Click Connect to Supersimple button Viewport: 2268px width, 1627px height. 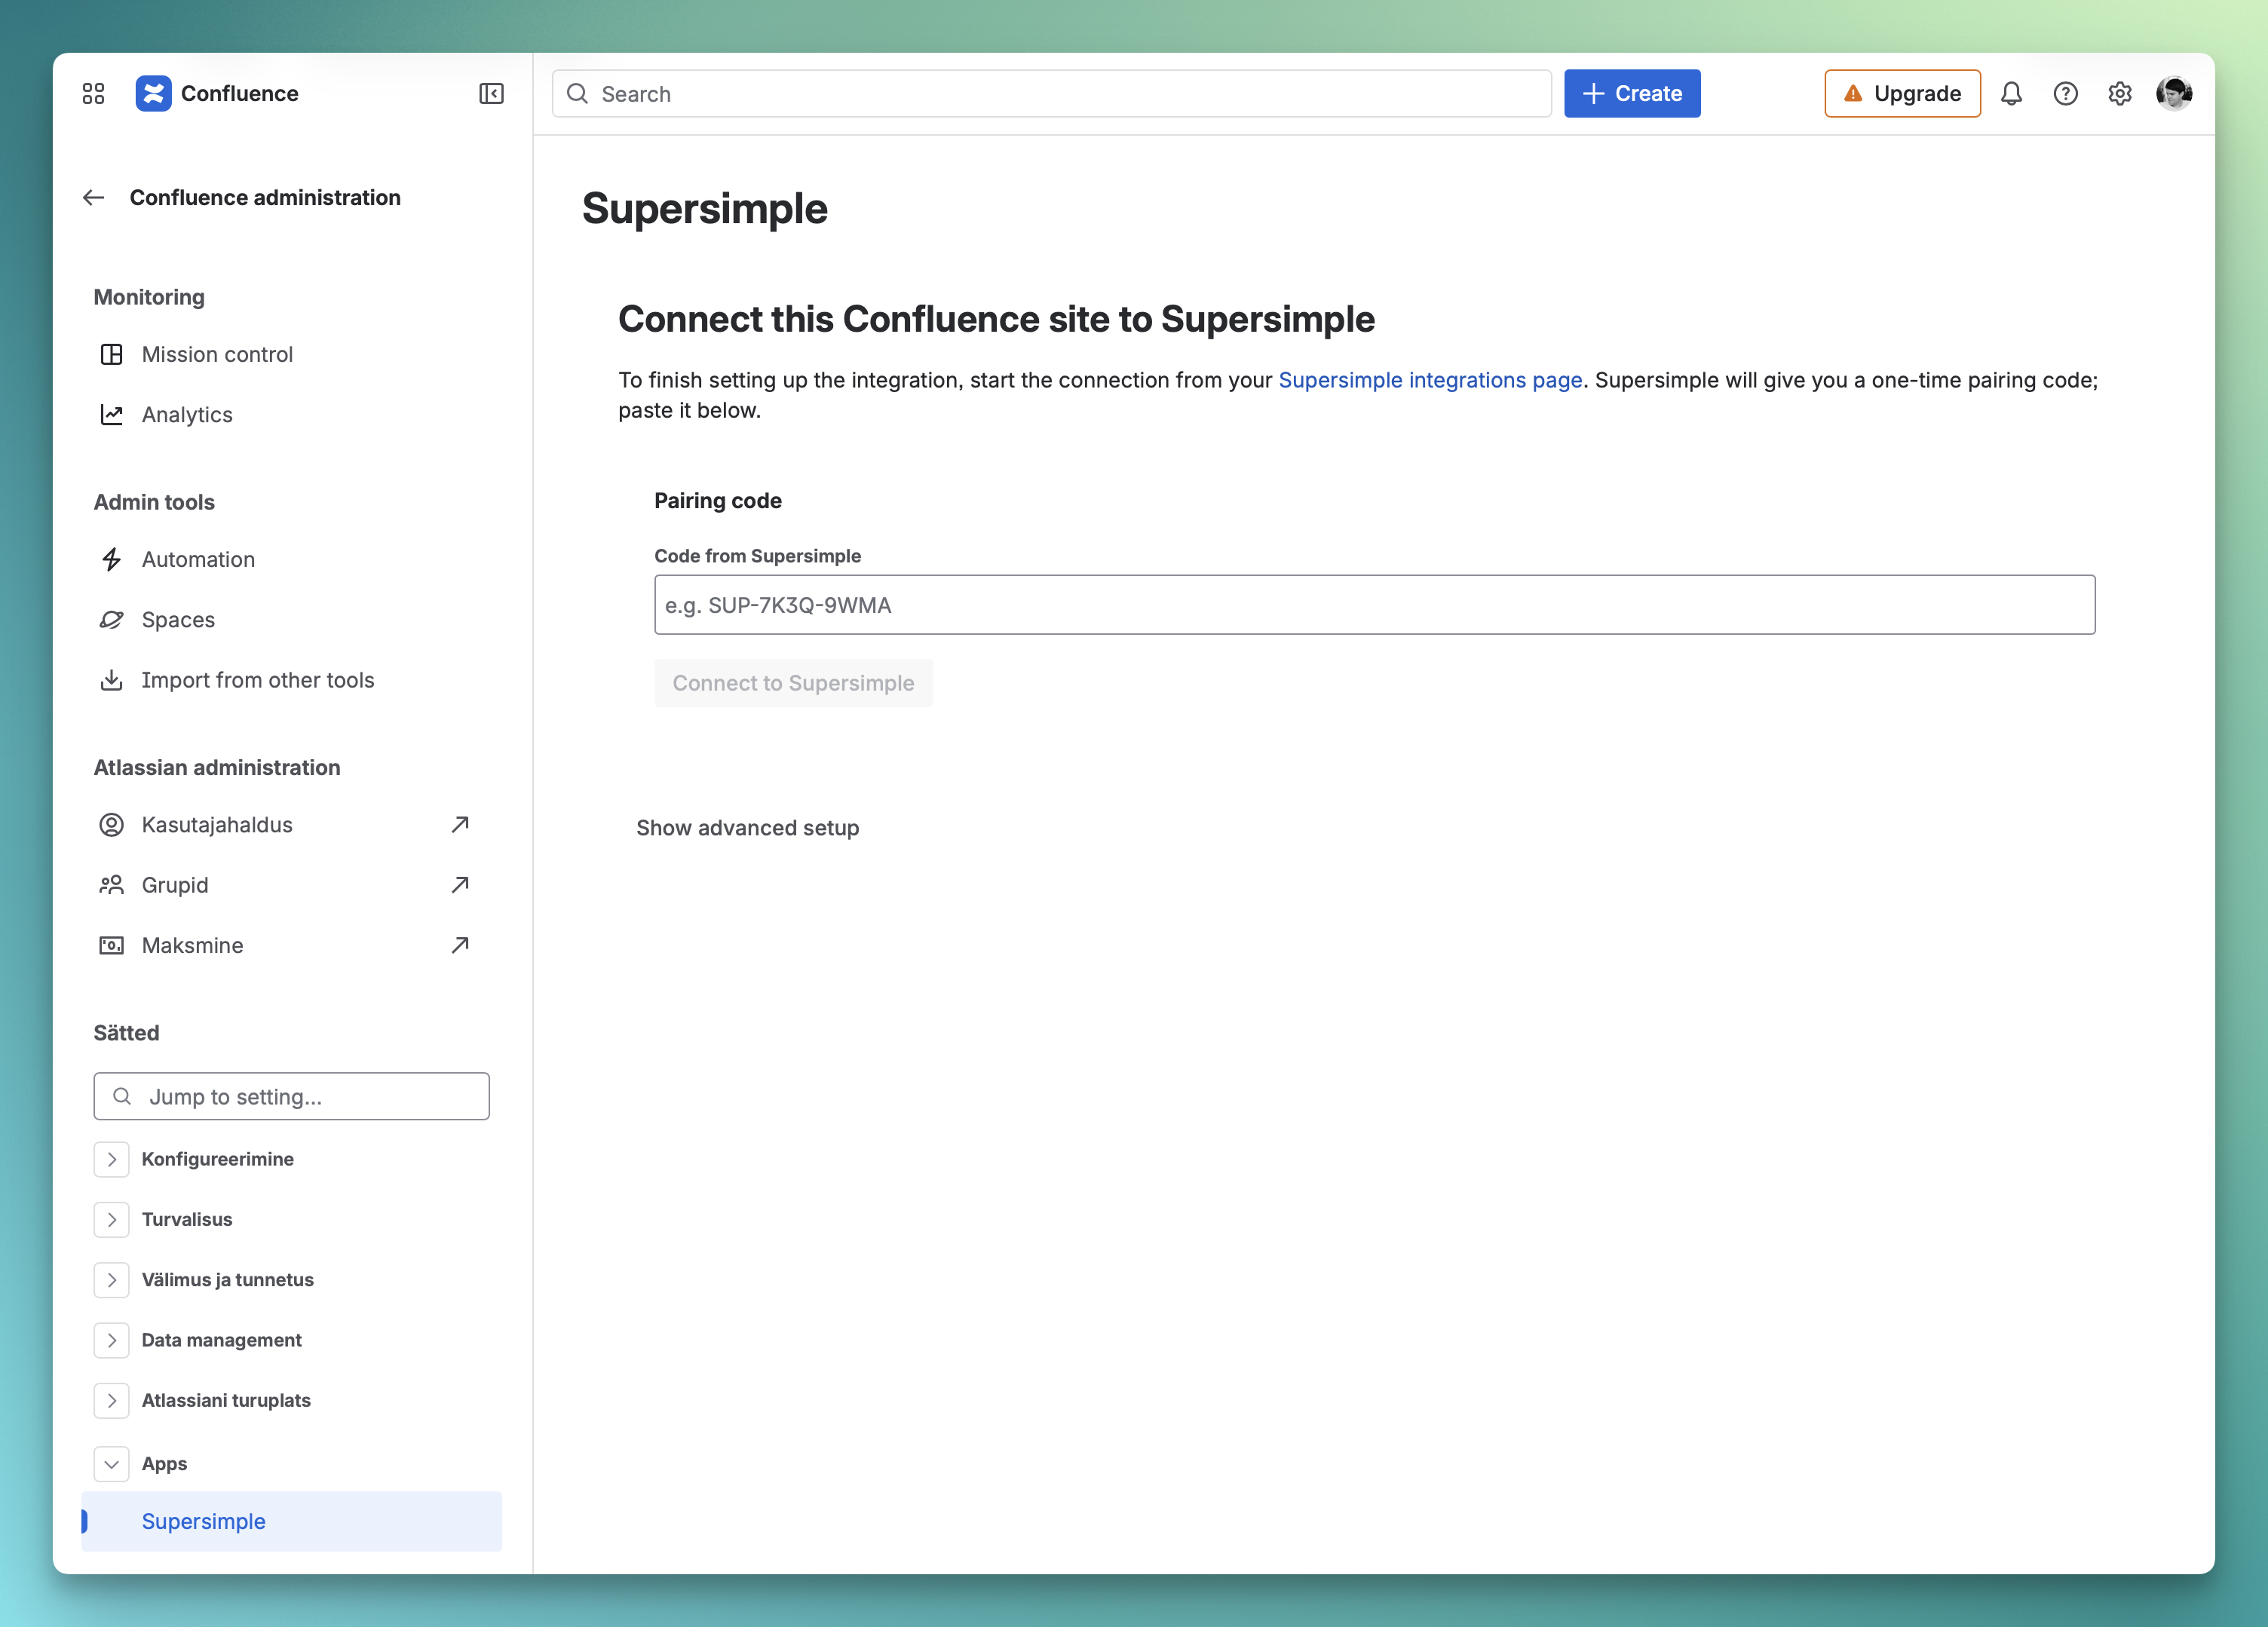click(x=793, y=683)
